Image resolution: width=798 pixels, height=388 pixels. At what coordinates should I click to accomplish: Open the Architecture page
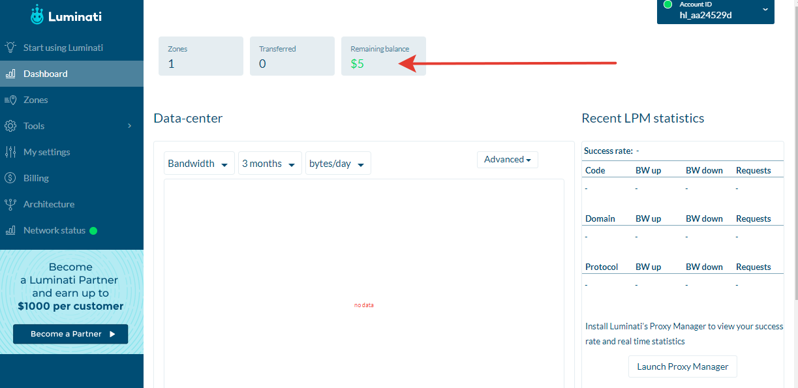[72, 204]
